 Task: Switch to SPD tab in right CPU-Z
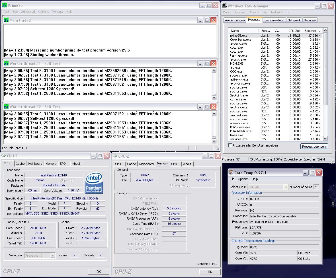[174, 164]
